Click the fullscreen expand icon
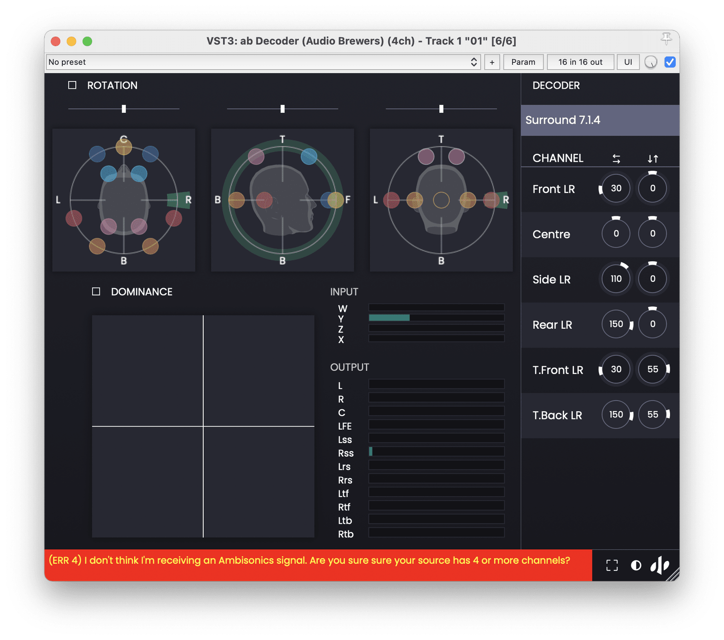724x640 pixels. (x=612, y=565)
